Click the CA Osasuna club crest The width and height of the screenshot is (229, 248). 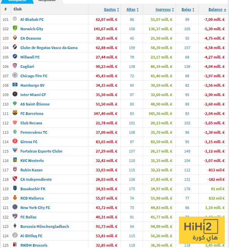pos(15,38)
